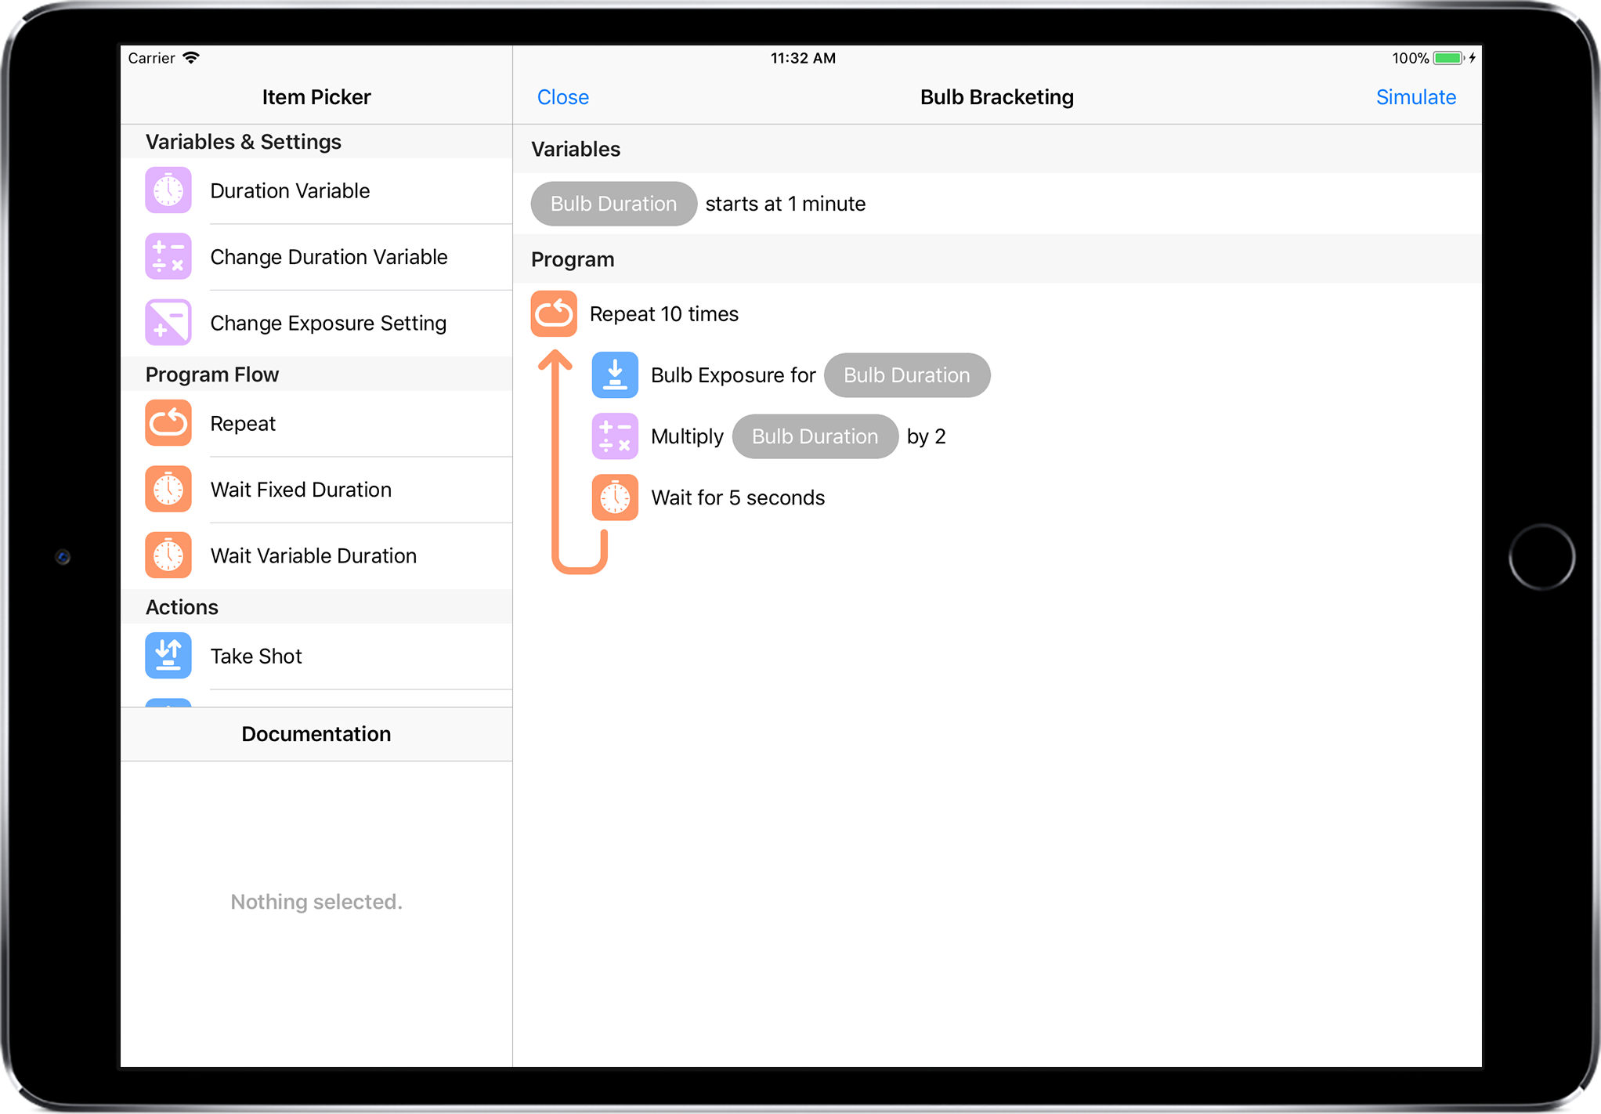1601x1114 pixels.
Task: Select the Duration Variable clock icon
Action: pos(168,190)
